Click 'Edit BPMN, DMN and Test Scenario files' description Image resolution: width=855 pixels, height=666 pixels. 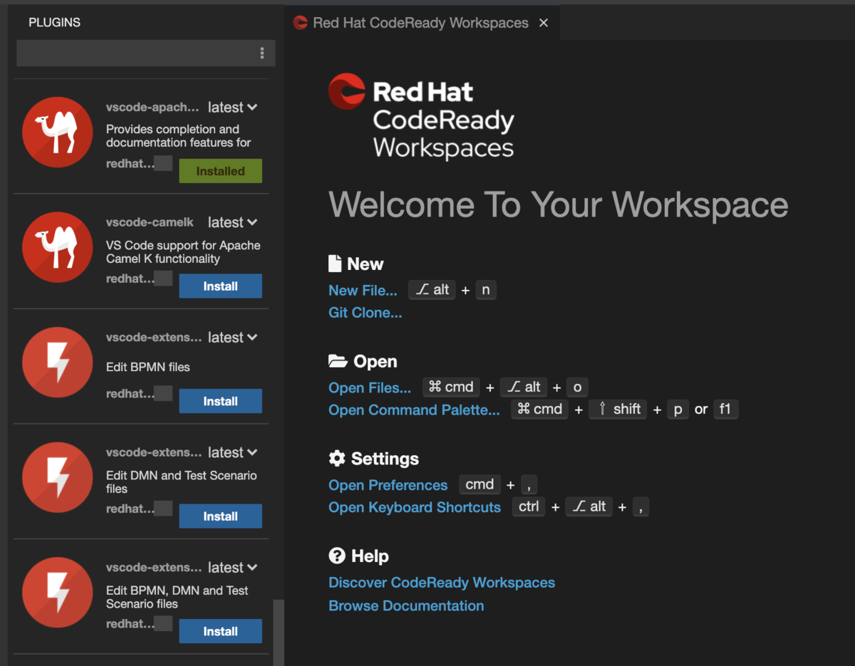[x=177, y=597]
